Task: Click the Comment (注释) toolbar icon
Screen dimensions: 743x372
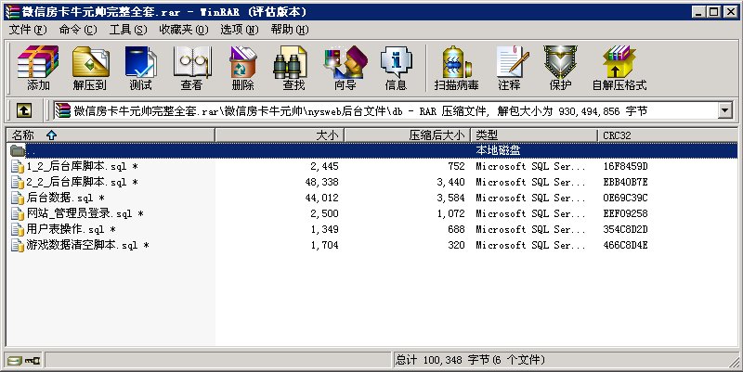Action: tap(509, 68)
